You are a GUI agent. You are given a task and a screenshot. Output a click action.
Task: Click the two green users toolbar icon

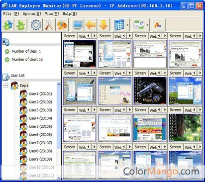click(x=8, y=25)
